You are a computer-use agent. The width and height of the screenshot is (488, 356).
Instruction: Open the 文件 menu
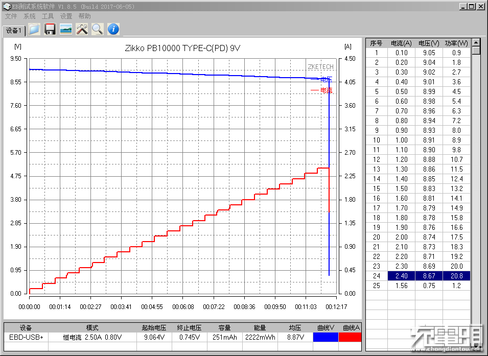[11, 16]
